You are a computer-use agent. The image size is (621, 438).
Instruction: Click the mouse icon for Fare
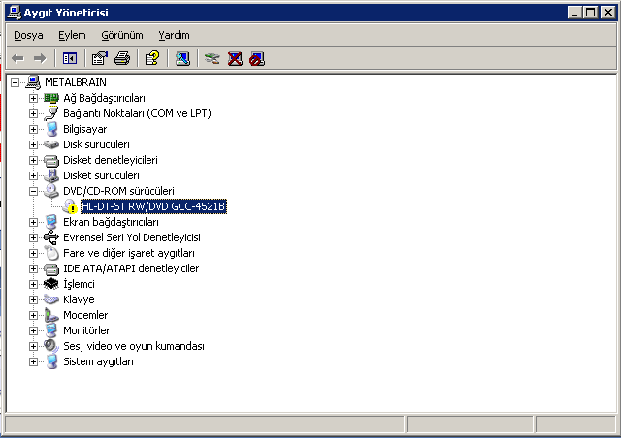(51, 253)
